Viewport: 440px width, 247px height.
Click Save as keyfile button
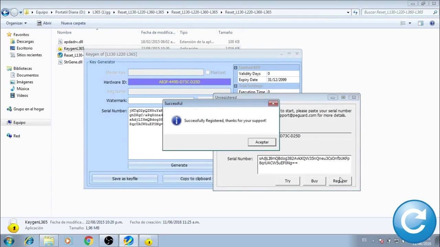[x=125, y=178]
